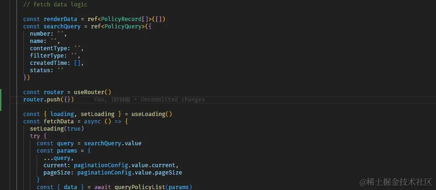
Task: Click the "const params = {" line
Action: (x=64, y=151)
